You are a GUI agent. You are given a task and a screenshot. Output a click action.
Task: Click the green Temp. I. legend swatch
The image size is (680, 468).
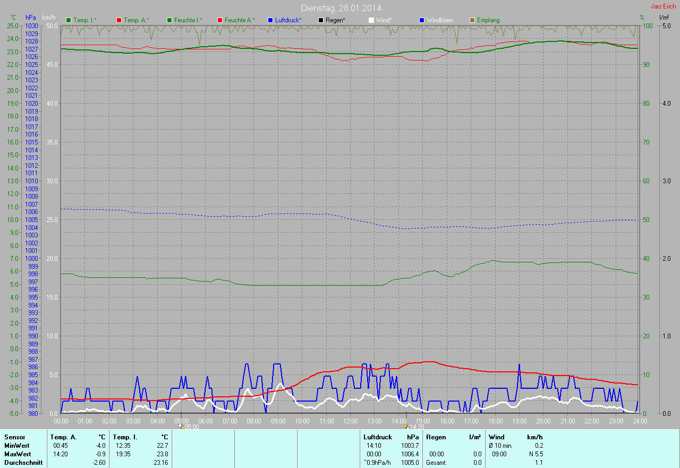click(69, 20)
